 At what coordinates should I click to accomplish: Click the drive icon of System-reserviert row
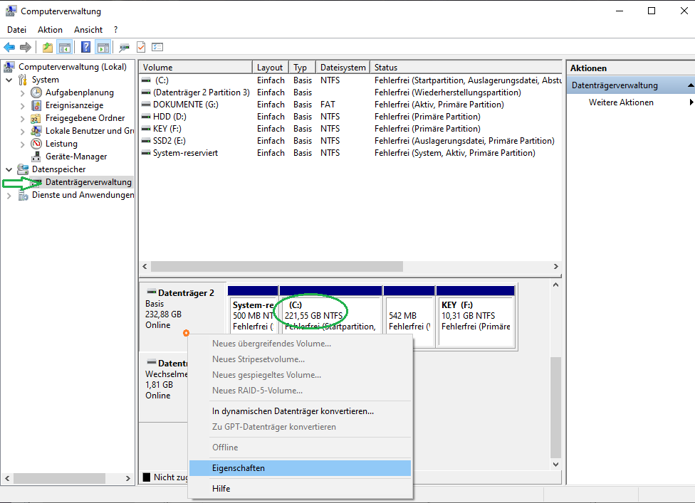(x=146, y=153)
